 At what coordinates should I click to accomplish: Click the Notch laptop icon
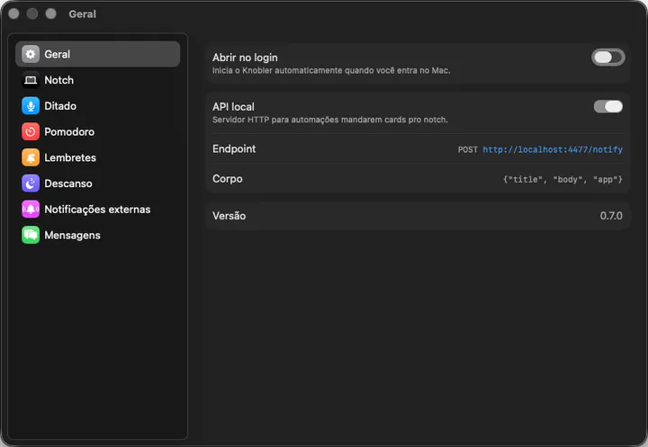[x=31, y=80]
